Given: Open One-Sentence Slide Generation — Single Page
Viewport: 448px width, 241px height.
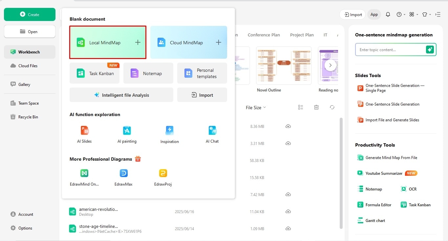Looking at the screenshot, I should point(391,88).
